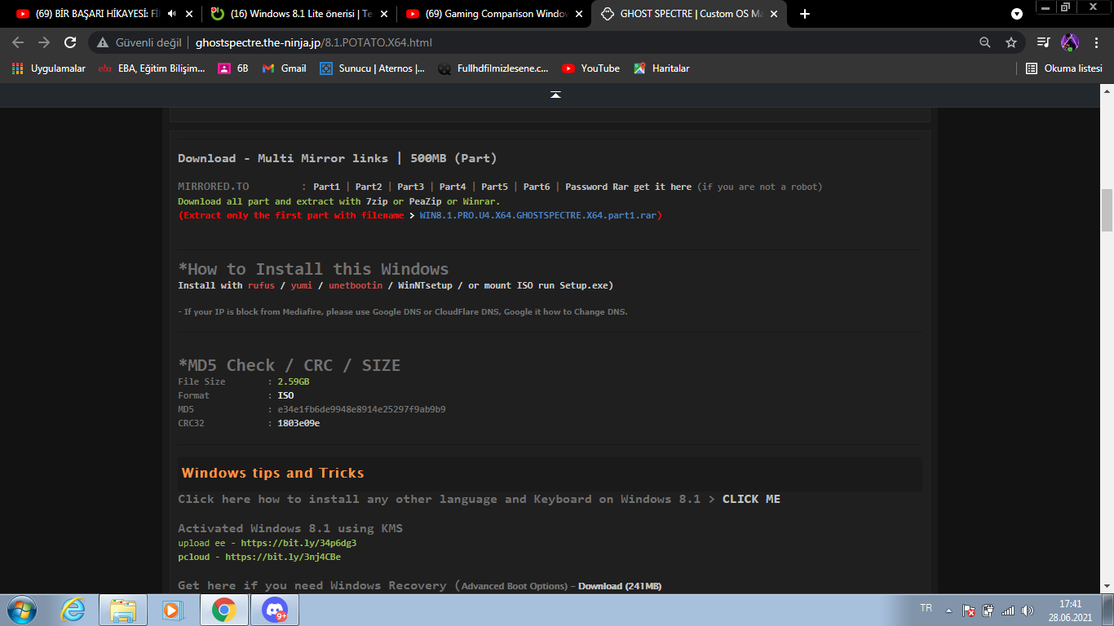
Task: Open the unetbootin link
Action: point(356,285)
